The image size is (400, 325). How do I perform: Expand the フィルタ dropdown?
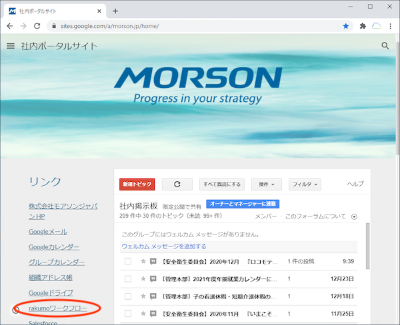click(306, 184)
